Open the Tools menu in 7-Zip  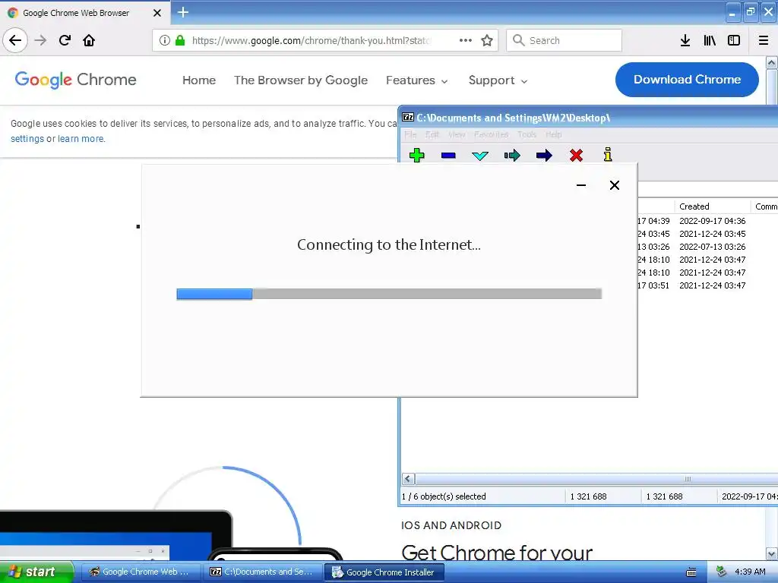click(x=527, y=134)
